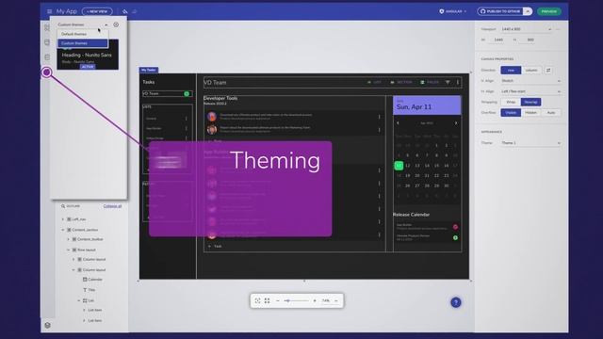Open the second icon in the left rail
Screen dimensions: 603x339
click(47, 42)
